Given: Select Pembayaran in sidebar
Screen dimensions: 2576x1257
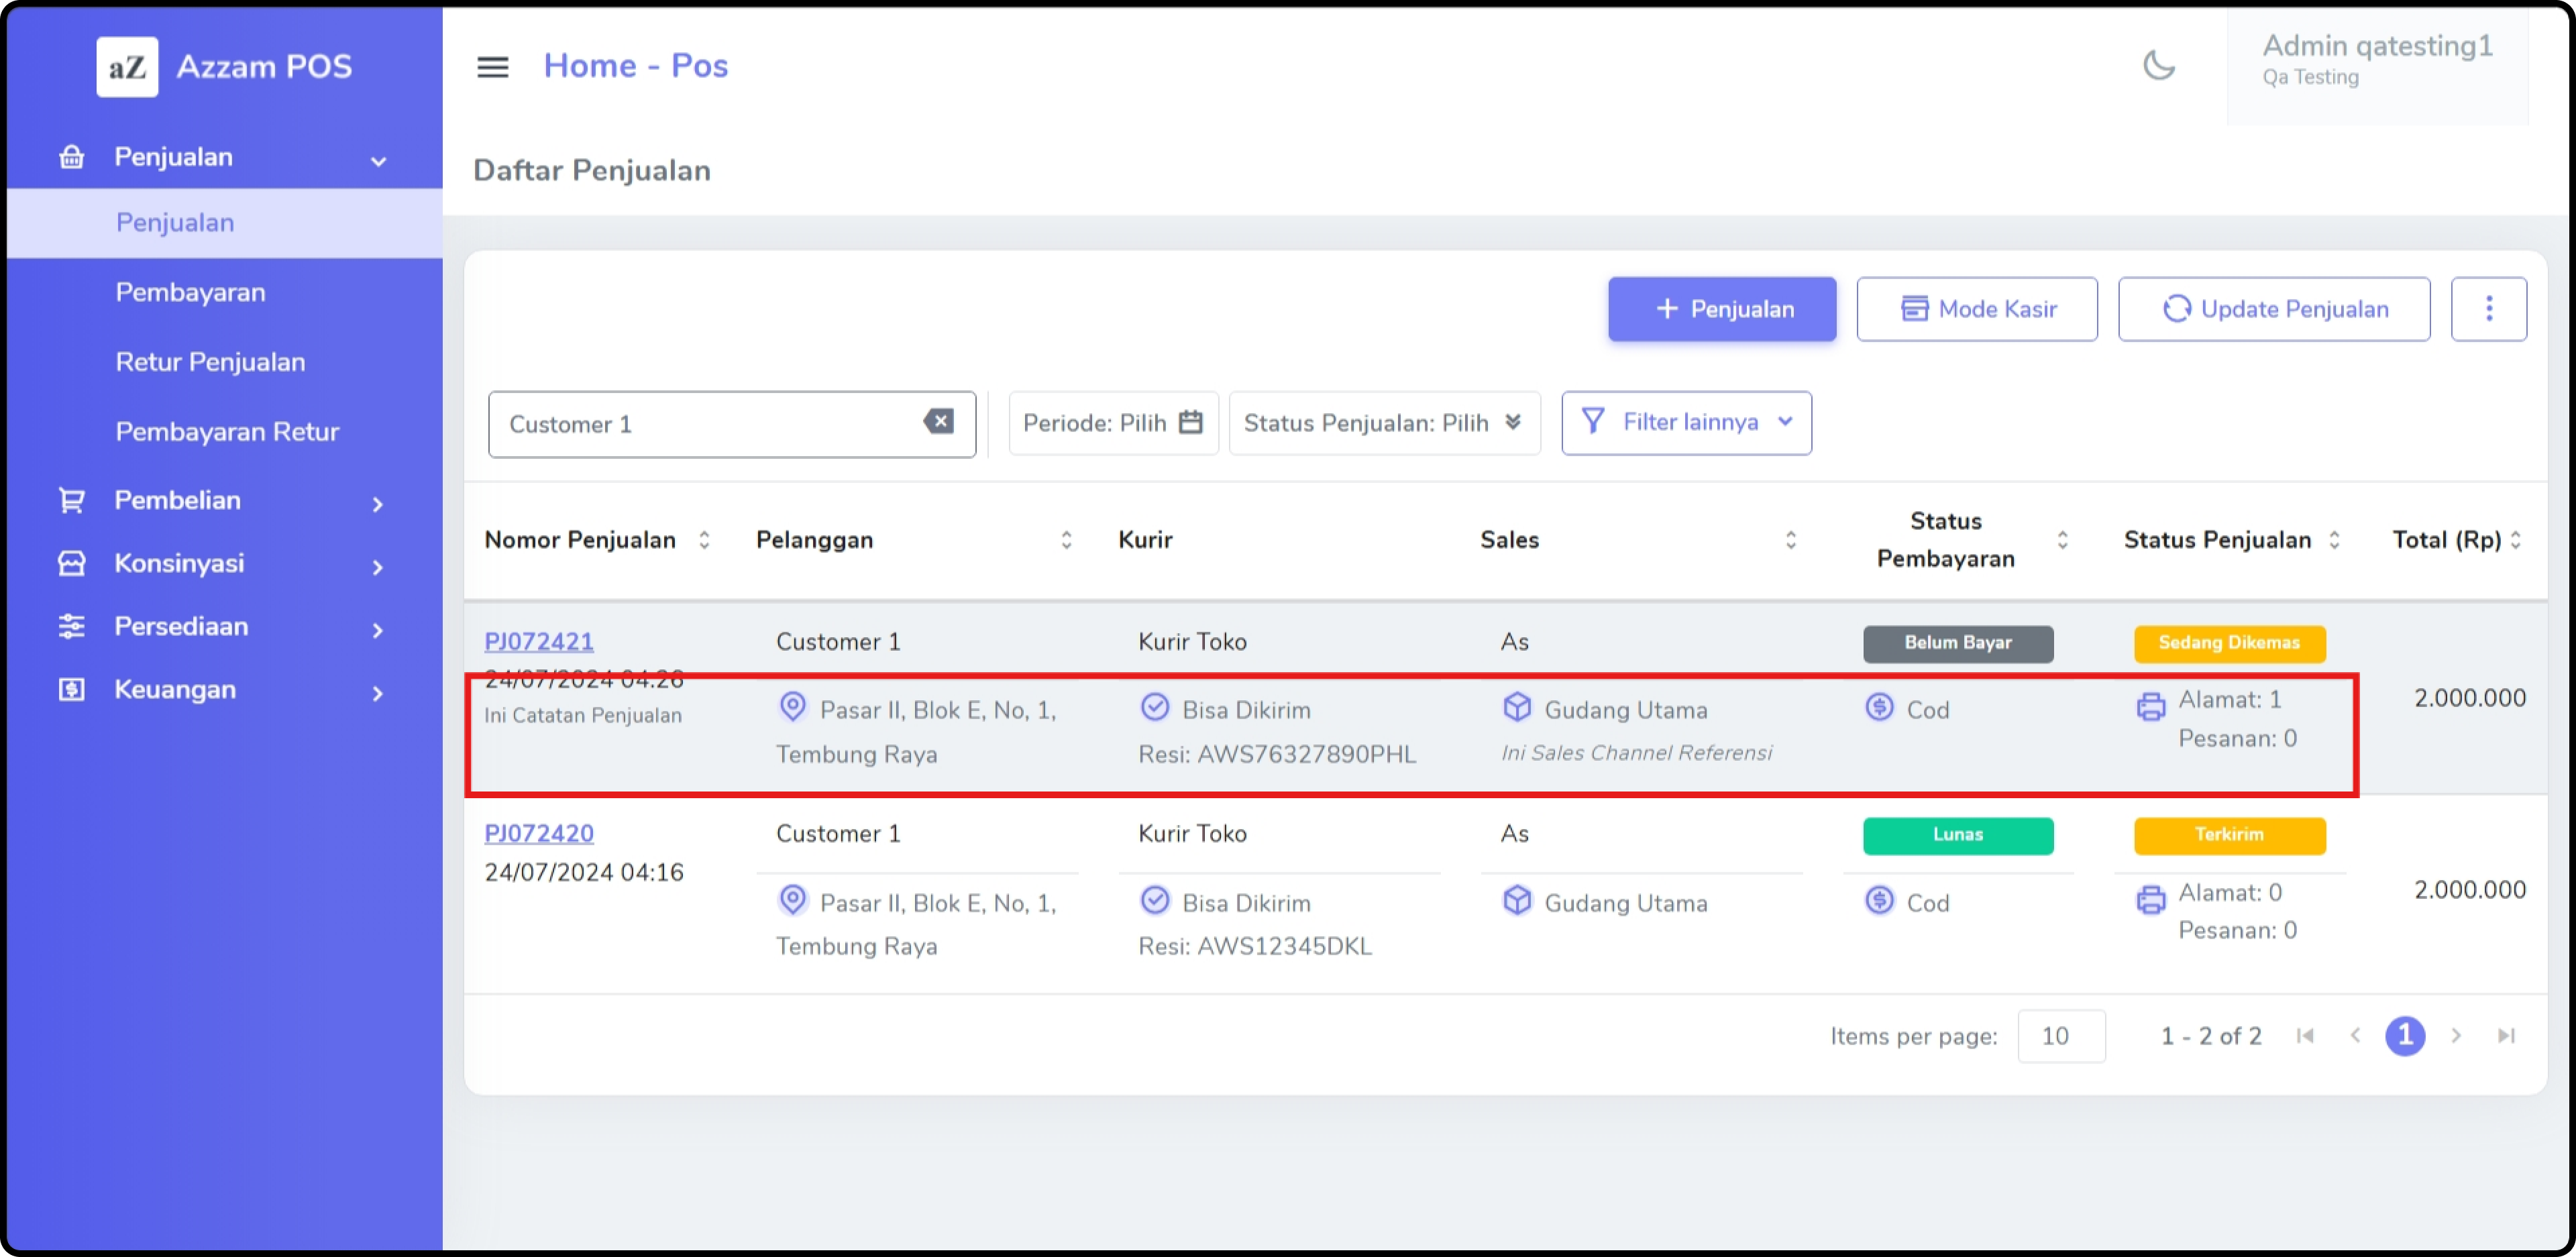Looking at the screenshot, I should coord(190,292).
